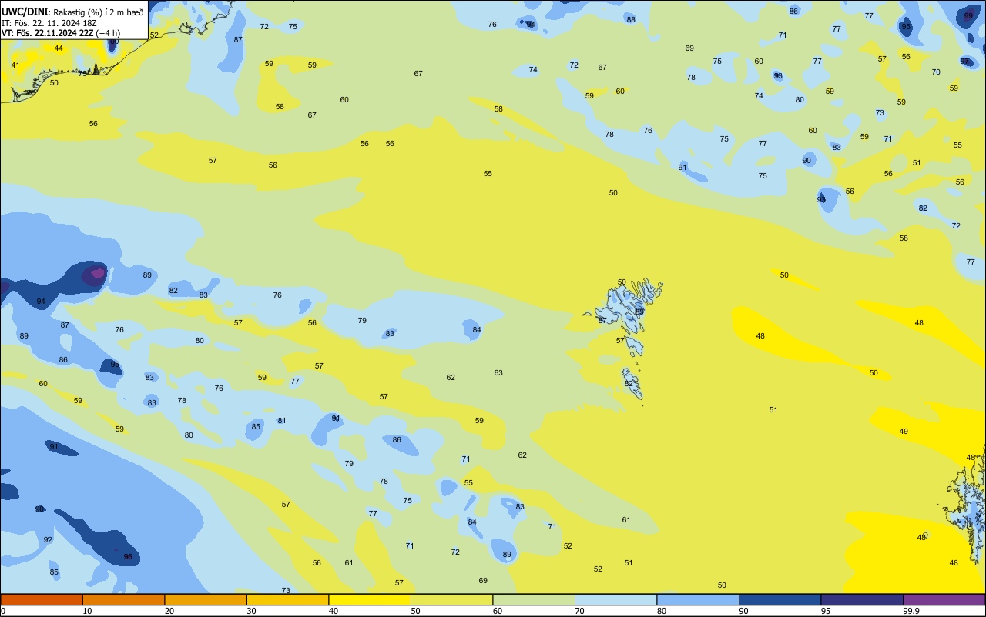This screenshot has width=986, height=617.
Task: Select the pale yellow 50–60 legend swatch
Action: [x=451, y=599]
